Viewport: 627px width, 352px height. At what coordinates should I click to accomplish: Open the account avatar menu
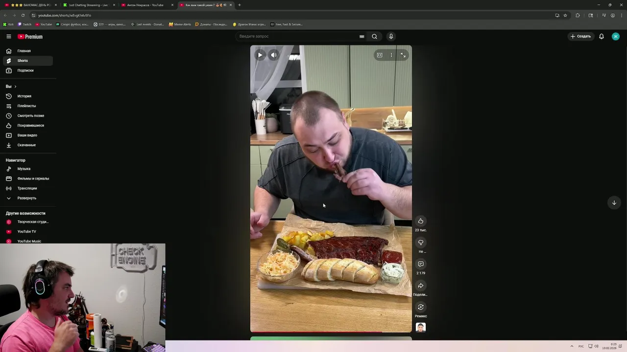coord(616,36)
